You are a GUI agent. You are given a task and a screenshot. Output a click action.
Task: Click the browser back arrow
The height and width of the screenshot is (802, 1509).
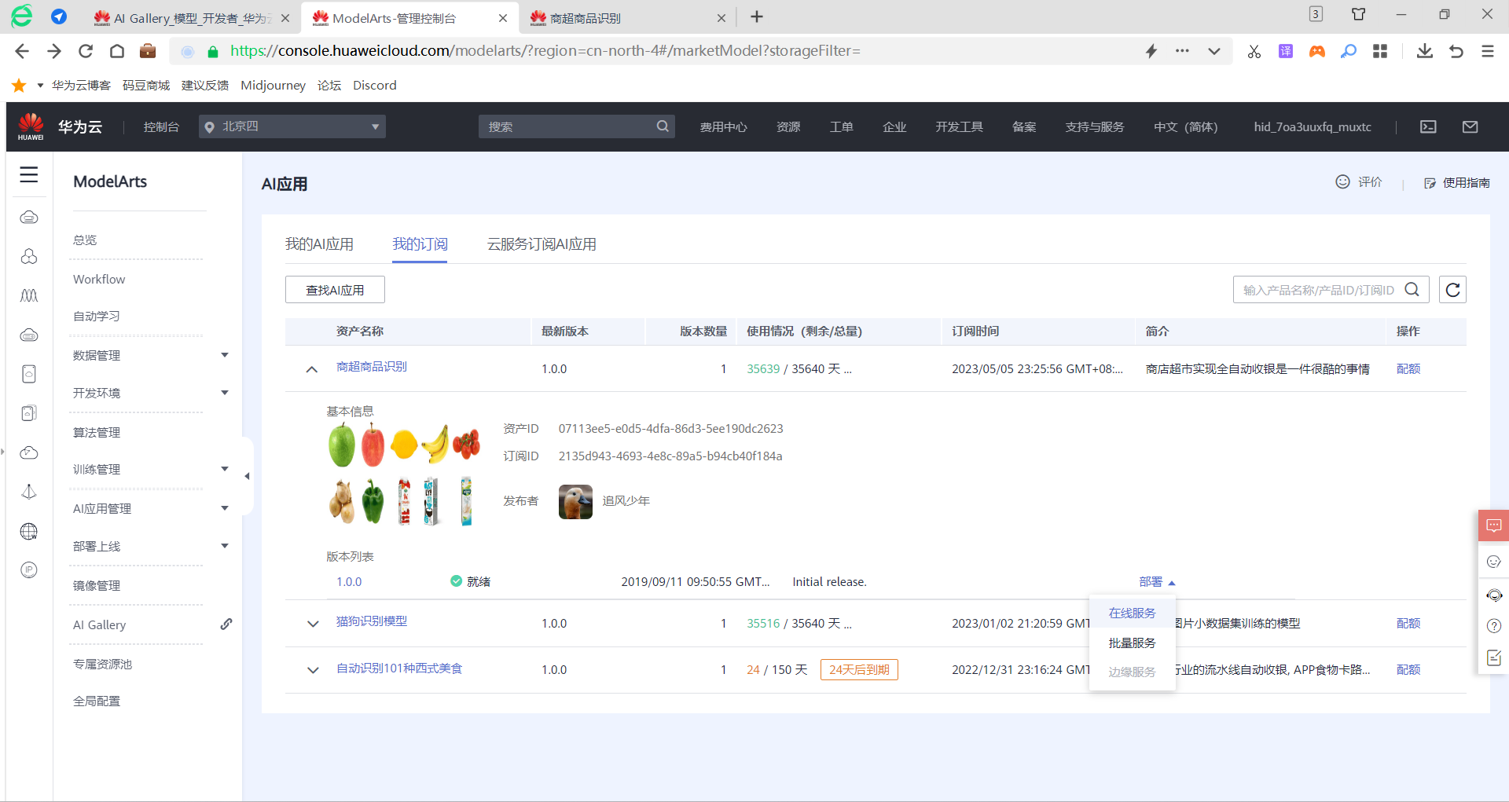22,51
